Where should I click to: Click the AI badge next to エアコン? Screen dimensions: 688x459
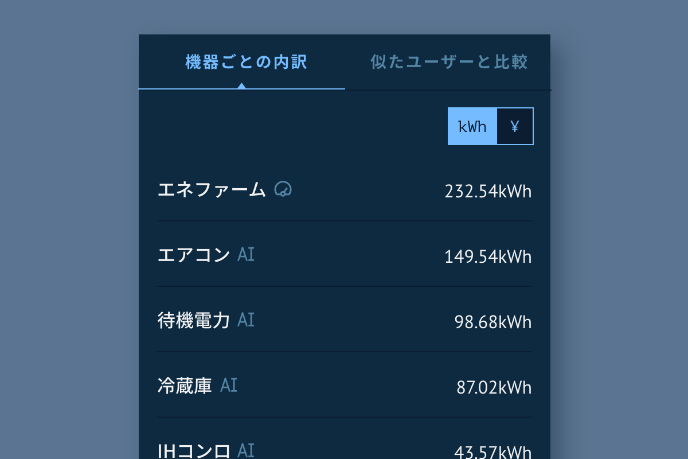tap(246, 254)
